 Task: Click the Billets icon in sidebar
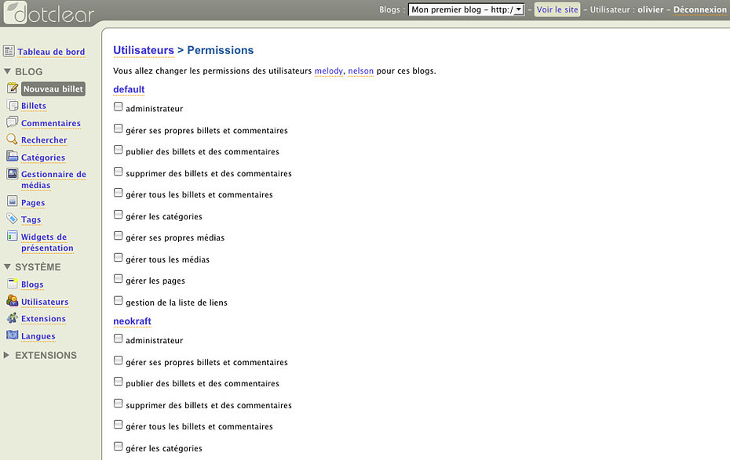pos(13,106)
